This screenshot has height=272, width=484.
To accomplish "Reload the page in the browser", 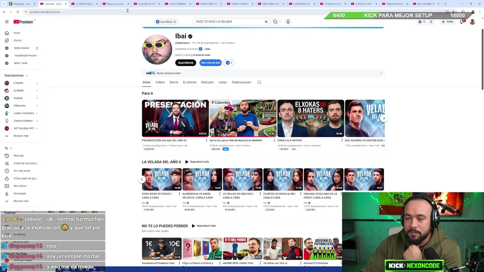I will click(17, 12).
